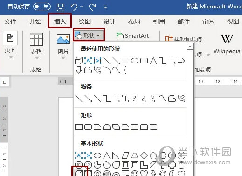This screenshot has height=176, width=242.
Task: Open the 表格 table grid menu
Action: click(x=36, y=46)
